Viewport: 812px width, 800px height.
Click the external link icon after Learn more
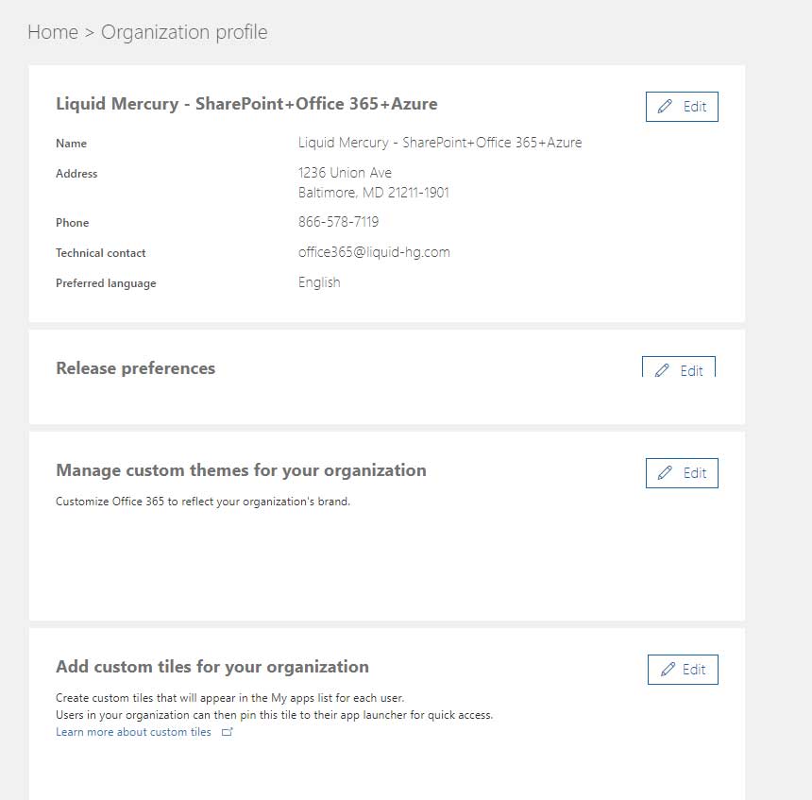tap(227, 732)
